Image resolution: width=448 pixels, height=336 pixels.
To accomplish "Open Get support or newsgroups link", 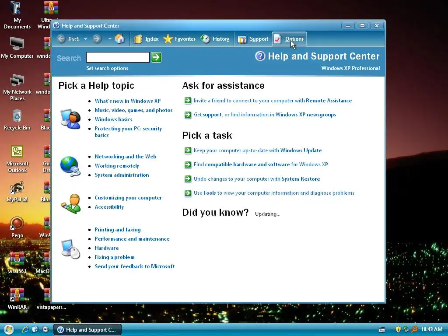I will pyautogui.click(x=265, y=115).
